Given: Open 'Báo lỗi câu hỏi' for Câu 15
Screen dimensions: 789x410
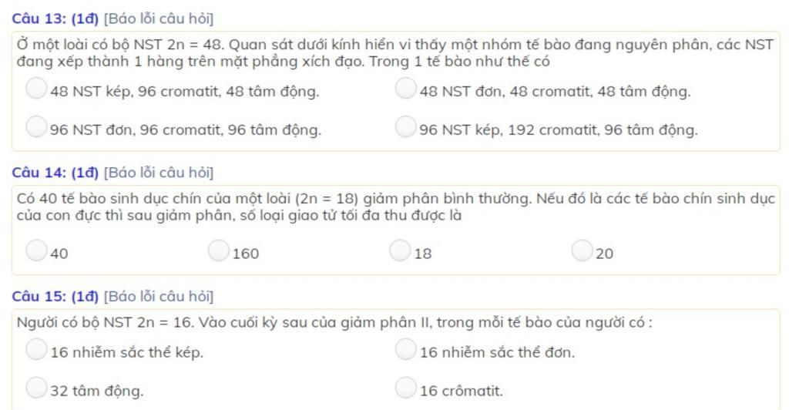Looking at the screenshot, I should coord(159,296).
